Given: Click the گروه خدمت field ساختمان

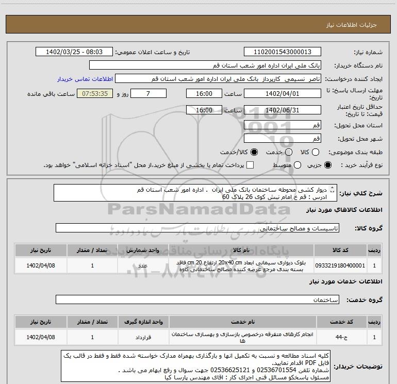Looking at the screenshot, I should pyautogui.click(x=197, y=299).
